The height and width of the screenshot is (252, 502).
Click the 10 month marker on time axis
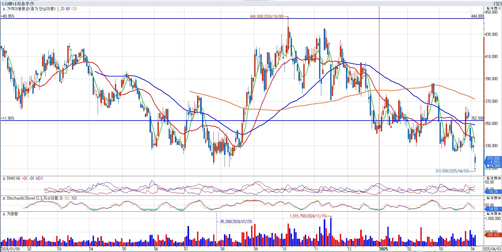tap(285, 249)
